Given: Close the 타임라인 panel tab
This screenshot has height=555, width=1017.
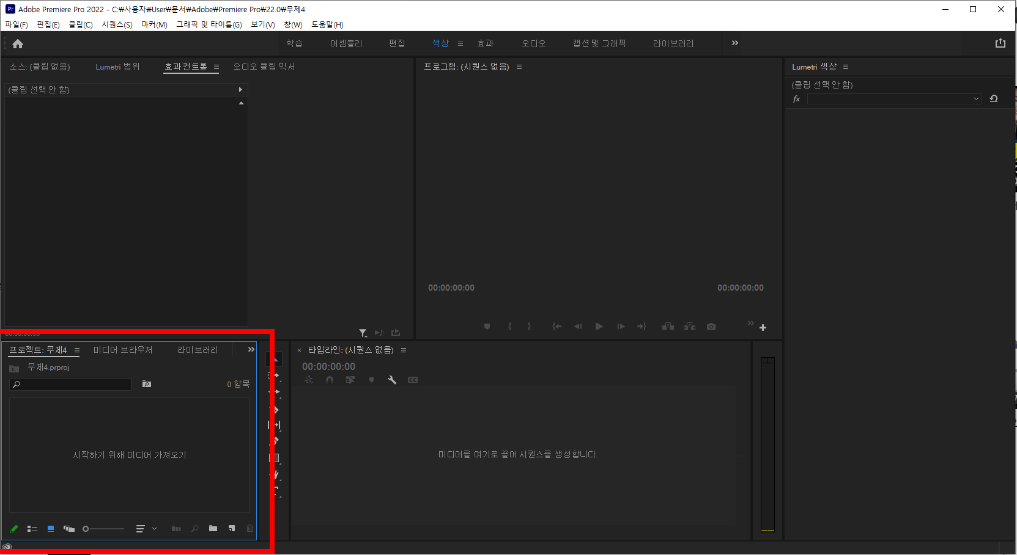Looking at the screenshot, I should pyautogui.click(x=299, y=350).
